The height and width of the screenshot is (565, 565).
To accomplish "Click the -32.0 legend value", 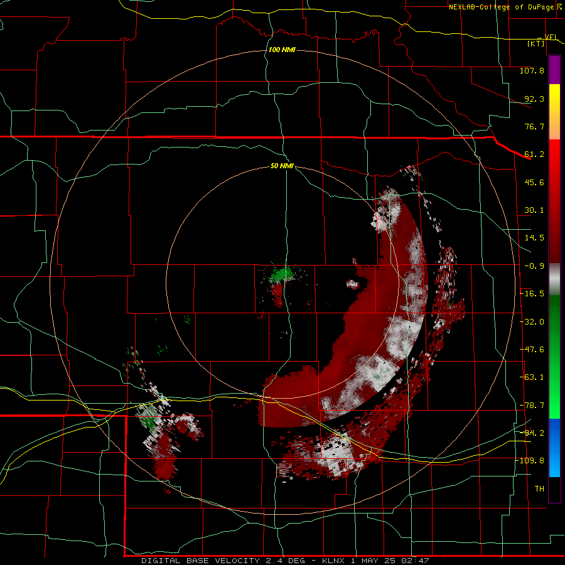I will click(x=532, y=322).
